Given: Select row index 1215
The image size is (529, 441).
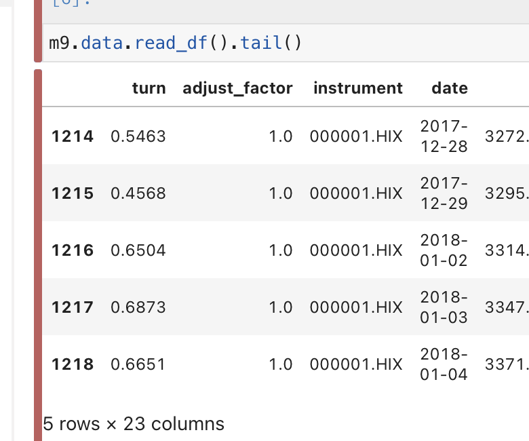Looking at the screenshot, I should pos(73,193).
